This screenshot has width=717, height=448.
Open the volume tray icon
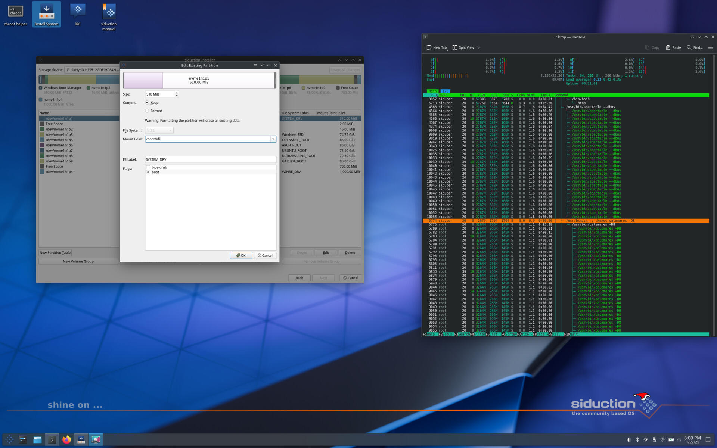click(x=628, y=439)
